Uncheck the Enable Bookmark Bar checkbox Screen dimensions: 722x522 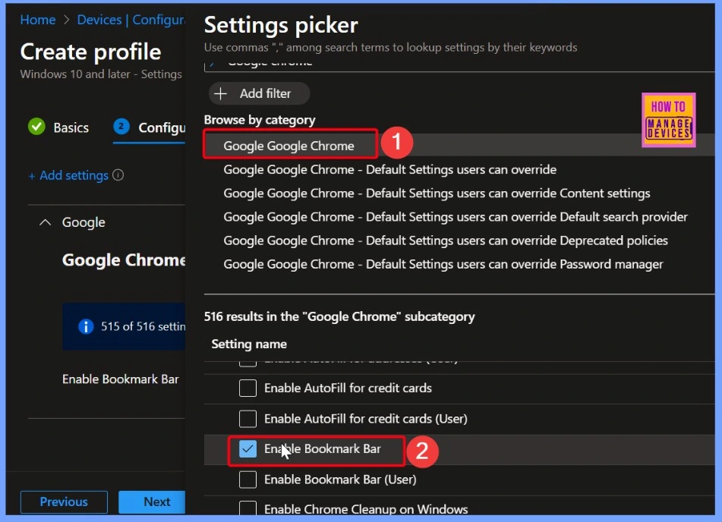pyautogui.click(x=247, y=449)
